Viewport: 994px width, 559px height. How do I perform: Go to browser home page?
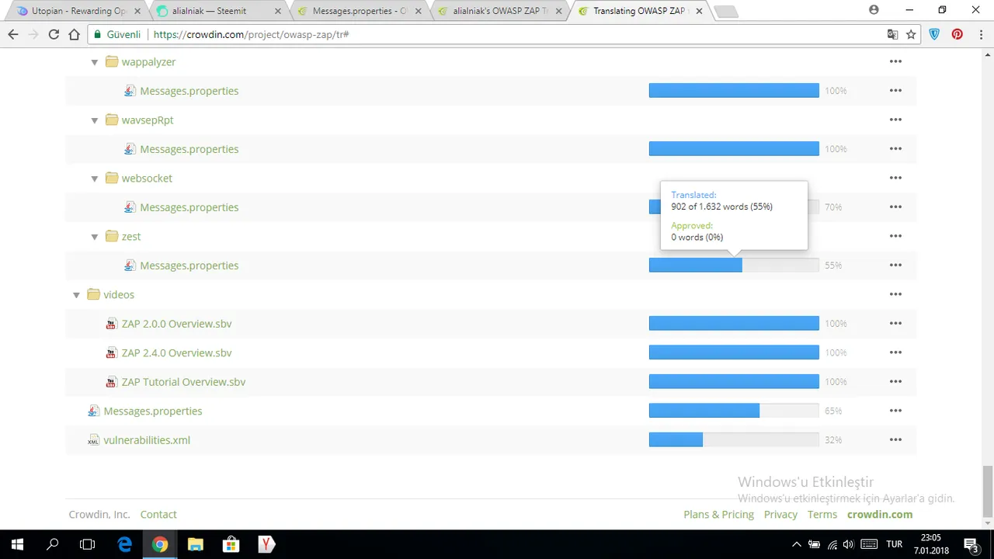[x=74, y=34]
